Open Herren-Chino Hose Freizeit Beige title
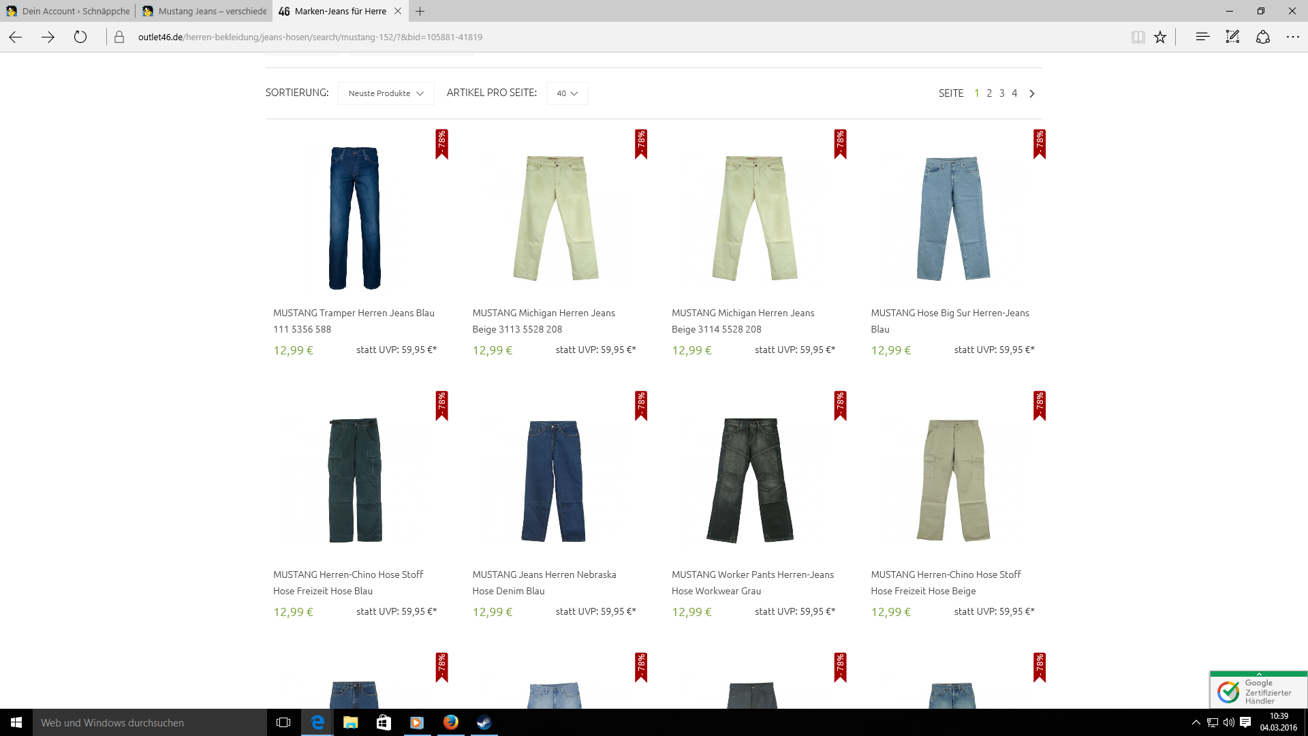Screen dimensions: 1308x736 (946, 583)
